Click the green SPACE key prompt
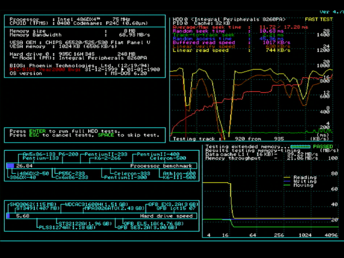The height and width of the screenshot is (258, 344). click(x=106, y=135)
